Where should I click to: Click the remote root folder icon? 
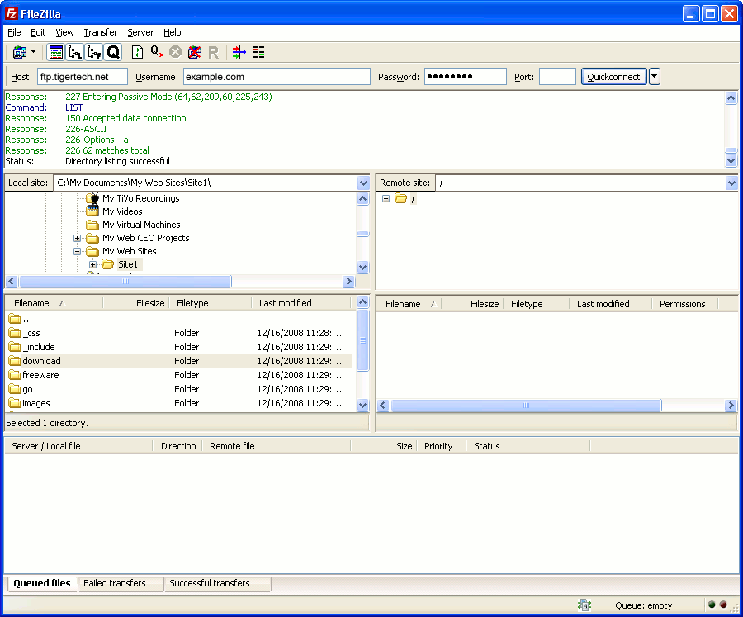tap(401, 198)
